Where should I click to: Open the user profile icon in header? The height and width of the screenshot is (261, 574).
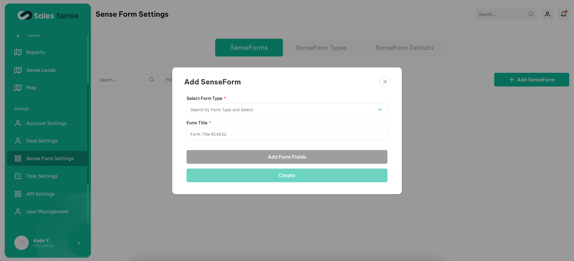point(547,14)
